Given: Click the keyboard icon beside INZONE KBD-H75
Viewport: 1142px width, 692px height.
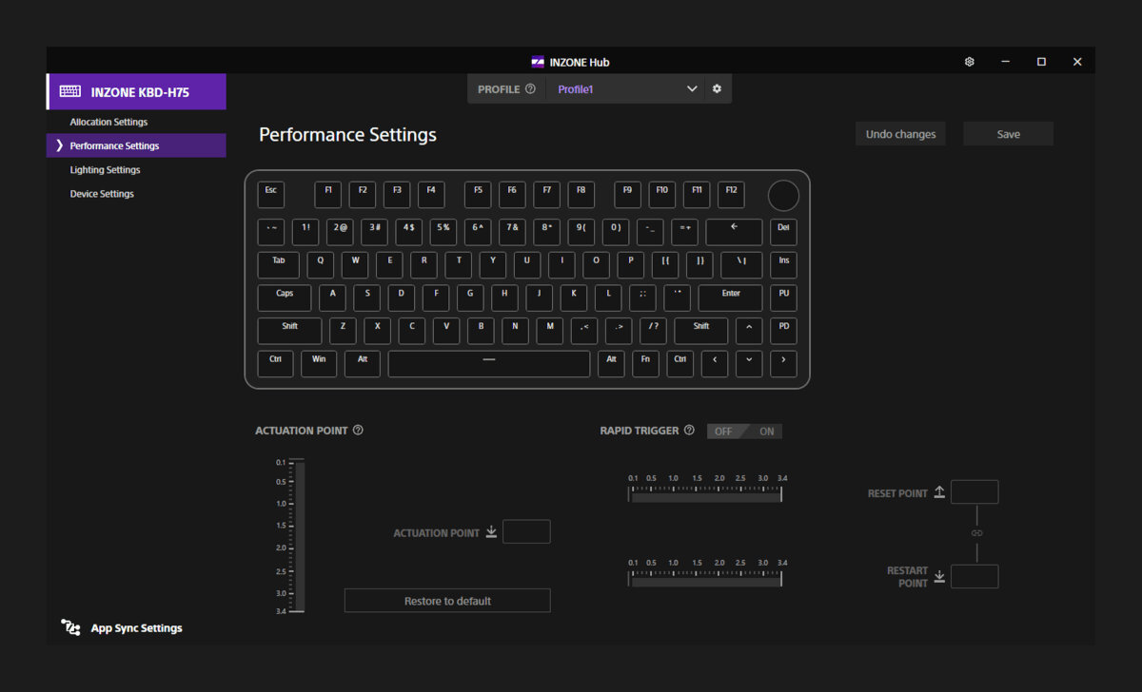Looking at the screenshot, I should tap(69, 91).
